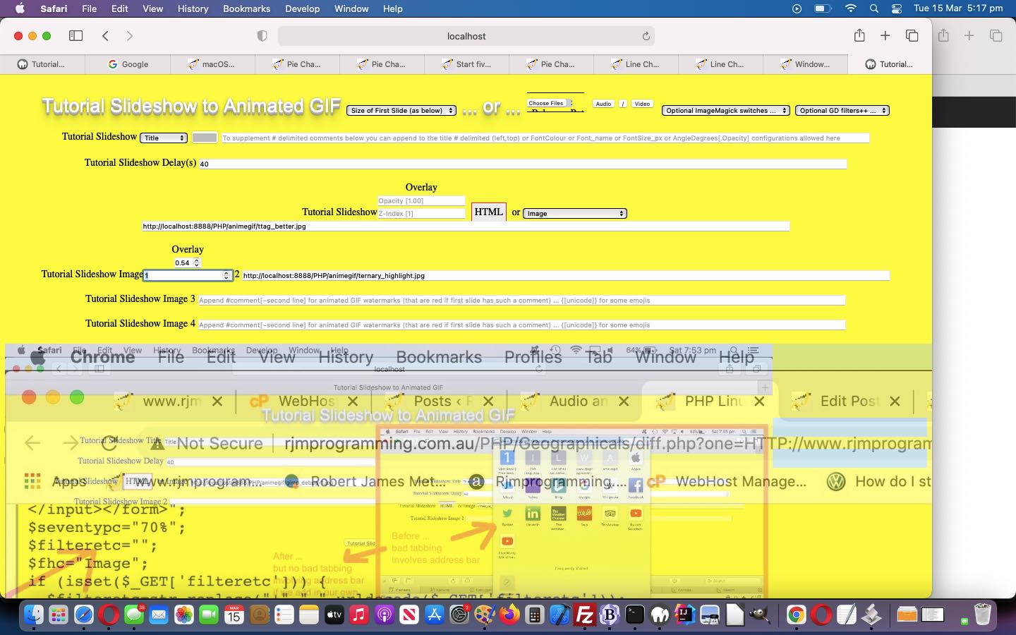Open the privacy report shield icon
Image resolution: width=1016 pixels, height=635 pixels.
pos(262,36)
